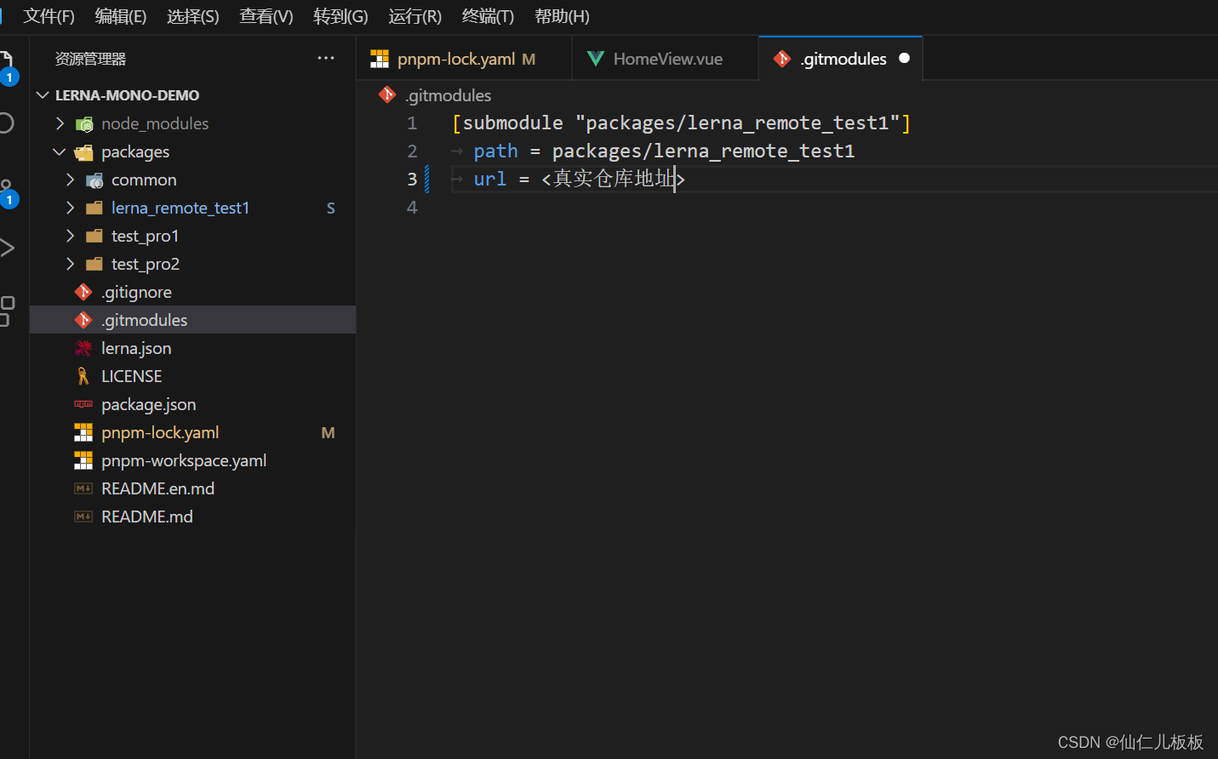
Task: Click the Vue icon on HomeView.vue tab
Action: 596,59
